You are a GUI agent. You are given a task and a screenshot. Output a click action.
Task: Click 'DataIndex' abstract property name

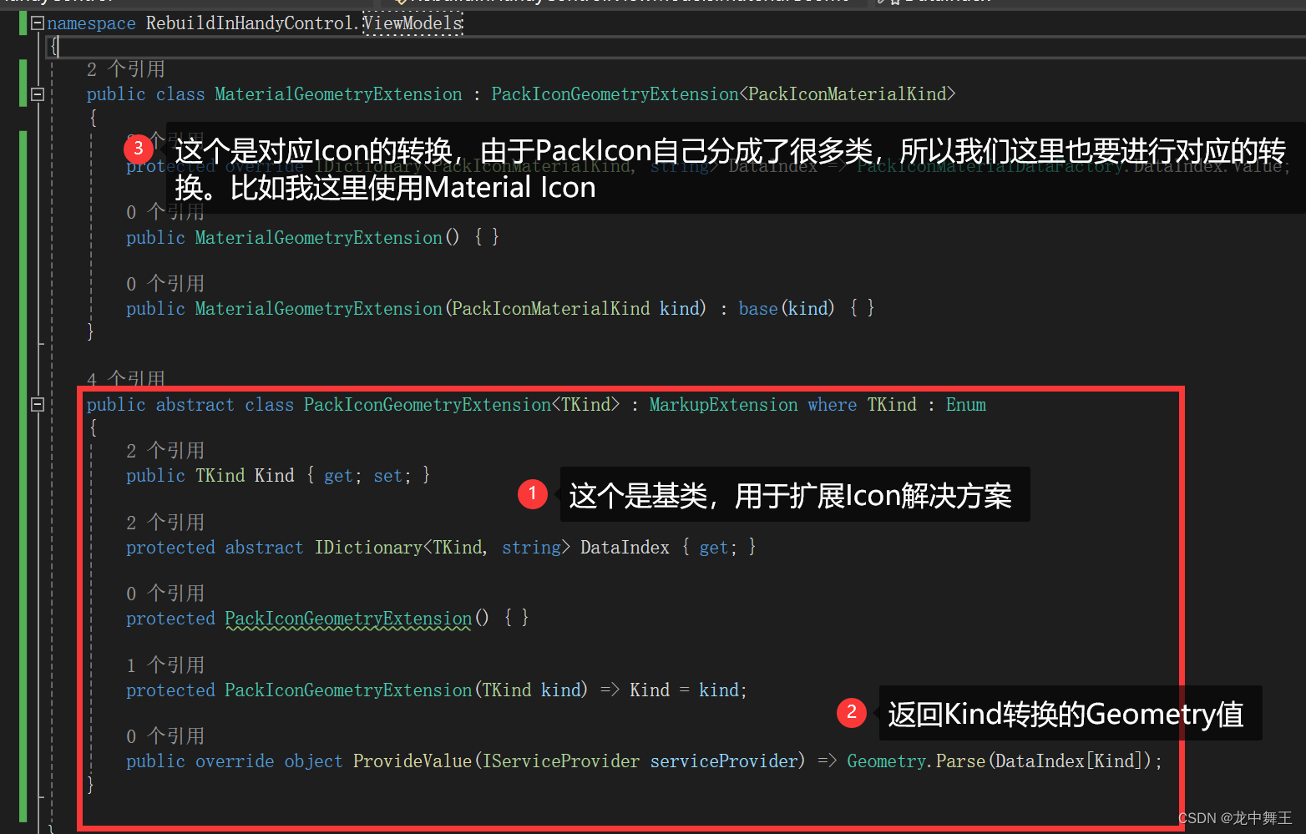[625, 548]
